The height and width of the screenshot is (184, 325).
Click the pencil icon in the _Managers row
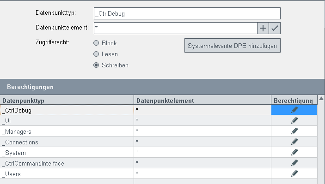coord(294,131)
